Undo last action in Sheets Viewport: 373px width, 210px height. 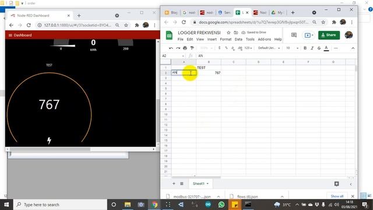coord(171,48)
